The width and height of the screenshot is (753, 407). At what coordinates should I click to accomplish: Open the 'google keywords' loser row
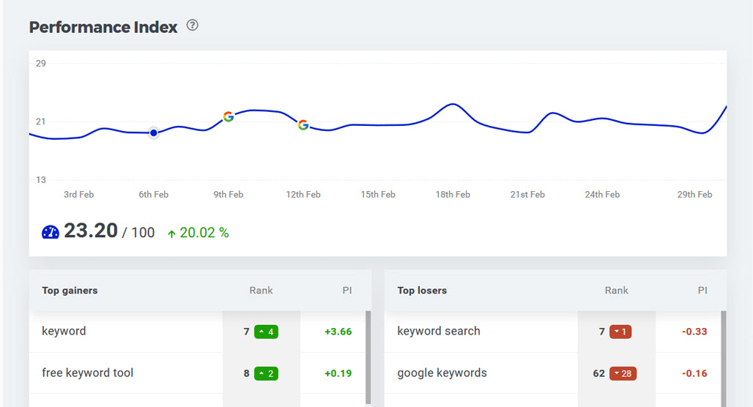point(553,373)
